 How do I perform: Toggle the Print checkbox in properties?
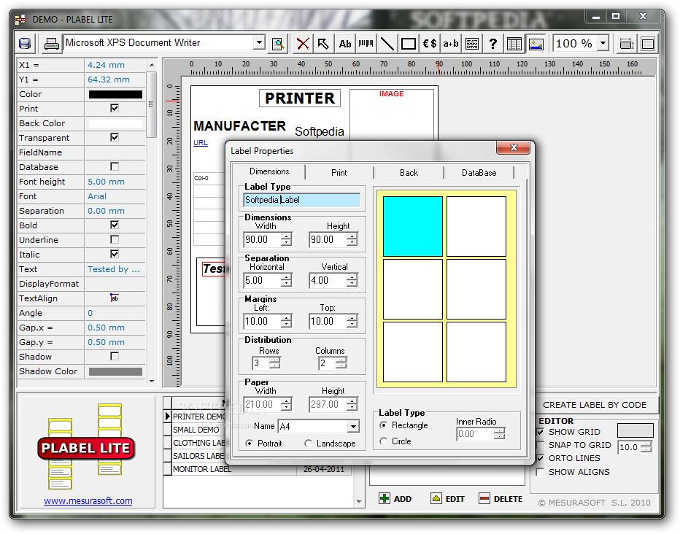tap(115, 109)
